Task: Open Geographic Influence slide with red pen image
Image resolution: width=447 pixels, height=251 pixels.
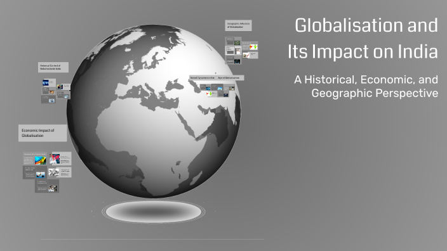Action: pos(250,55)
